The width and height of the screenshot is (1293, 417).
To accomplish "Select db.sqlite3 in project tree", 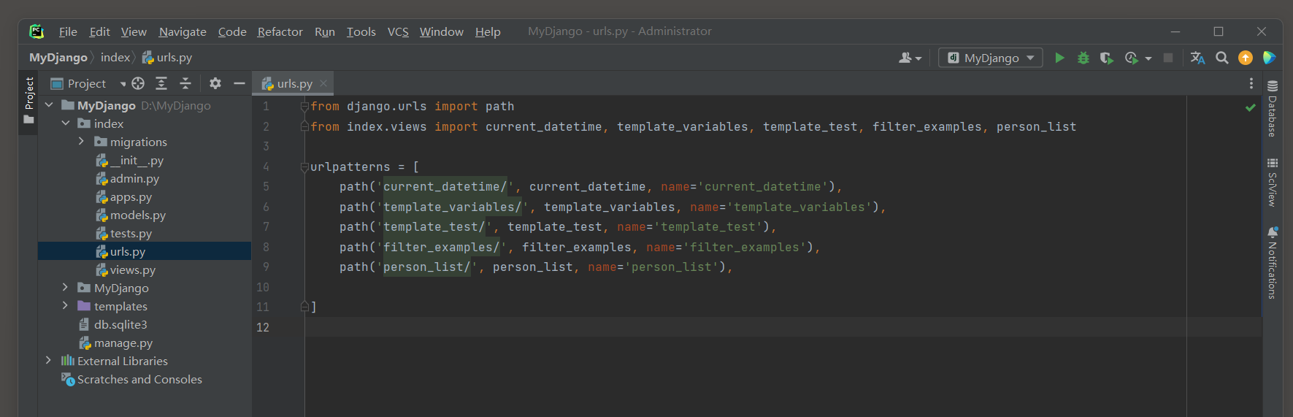I will point(113,324).
